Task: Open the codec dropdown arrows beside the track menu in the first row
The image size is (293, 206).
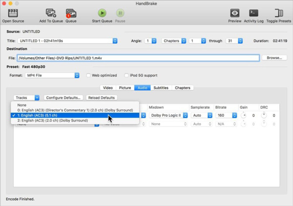Action: point(143,115)
